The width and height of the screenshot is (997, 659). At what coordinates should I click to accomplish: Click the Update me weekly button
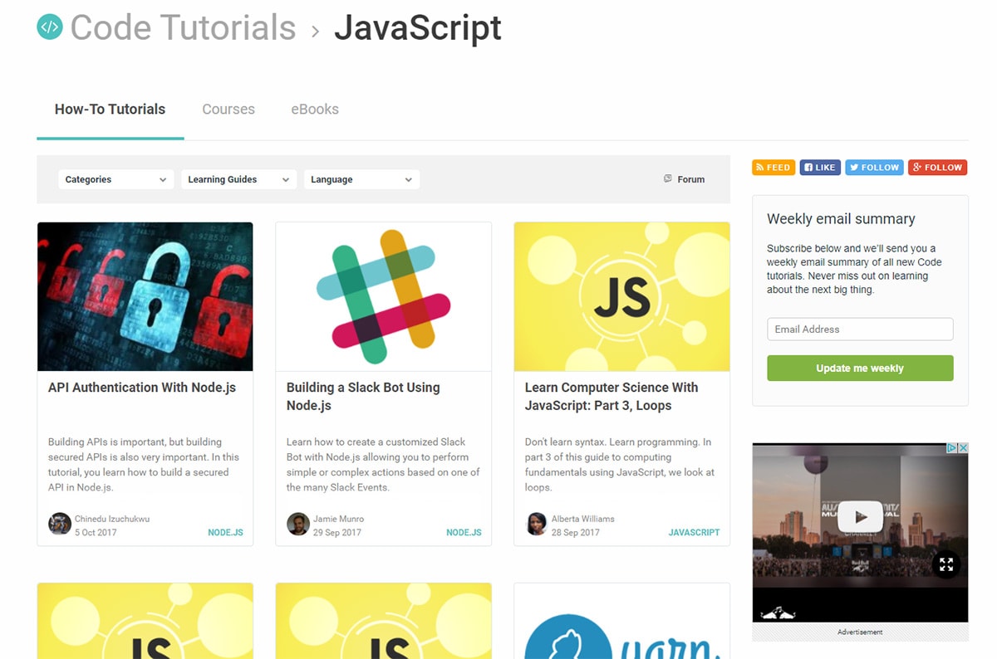click(860, 368)
